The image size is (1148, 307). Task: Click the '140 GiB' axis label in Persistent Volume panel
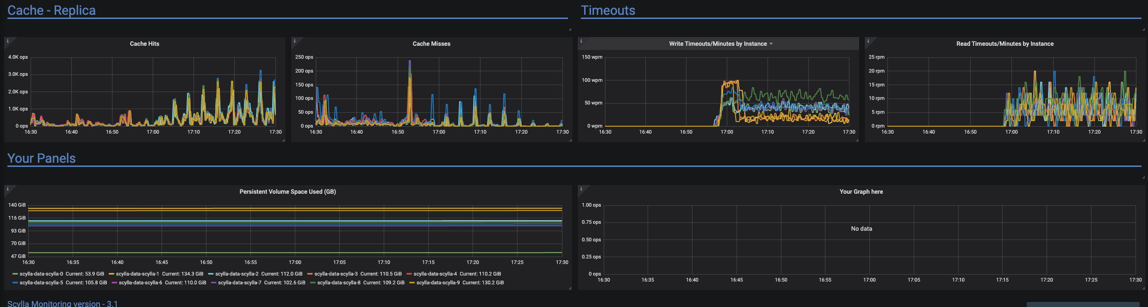pyautogui.click(x=17, y=205)
